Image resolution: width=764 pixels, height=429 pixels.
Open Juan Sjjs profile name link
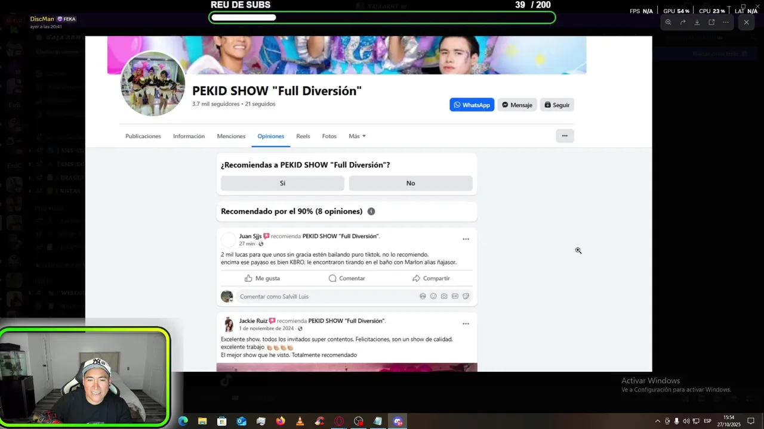tap(250, 236)
